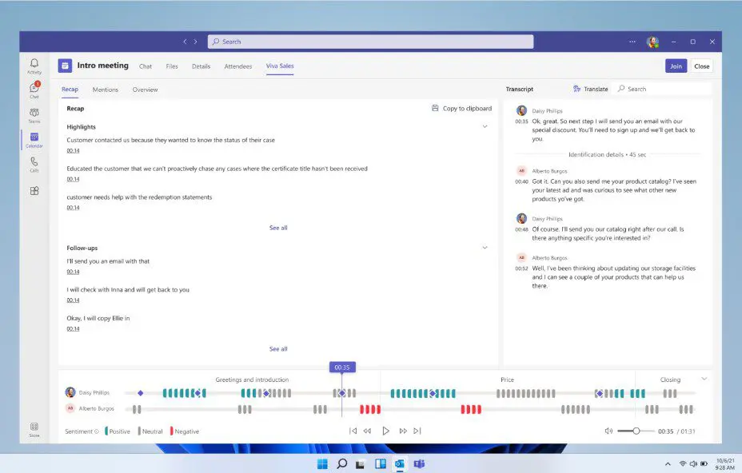
Task: Open the taskbar search magnifier
Action: click(341, 463)
